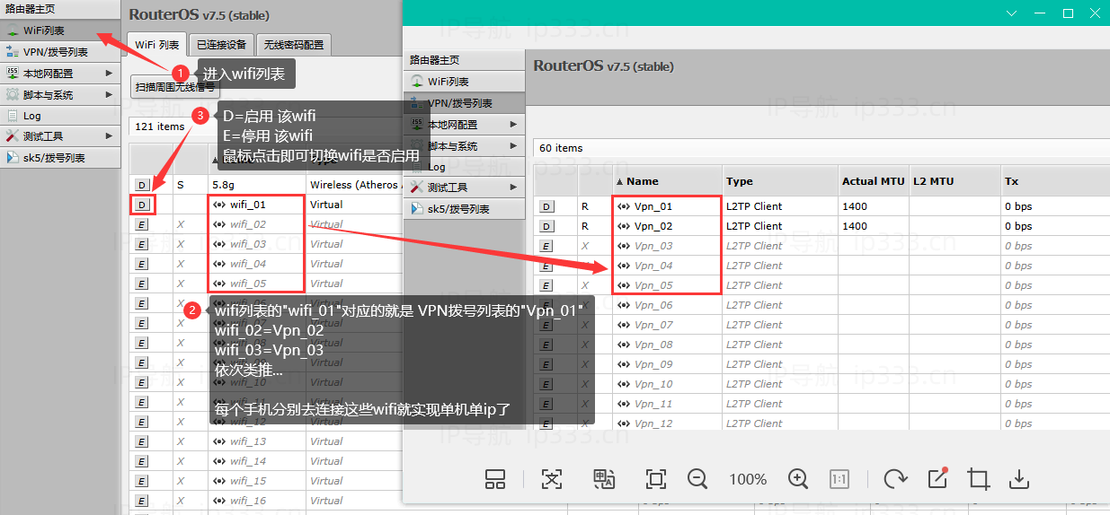Click the Tx column header
The image size is (1110, 515).
(x=1054, y=181)
